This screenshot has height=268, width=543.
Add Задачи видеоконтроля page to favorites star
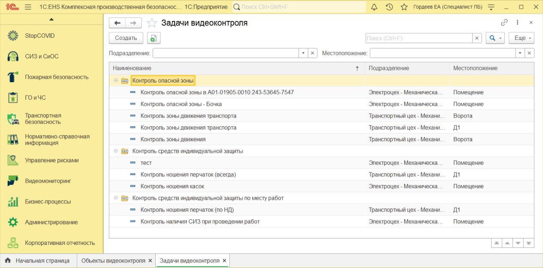click(152, 23)
